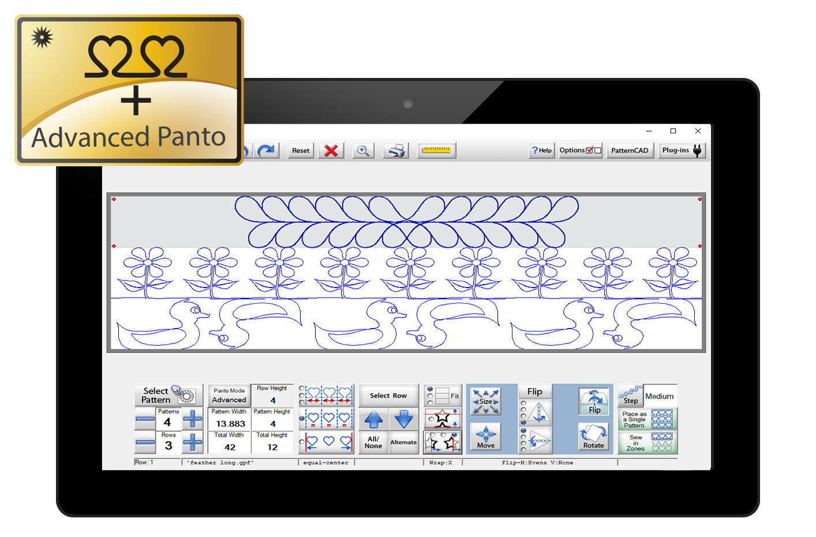Click the Step staircase icon
Image resolution: width=816 pixels, height=537 pixels.
click(630, 396)
